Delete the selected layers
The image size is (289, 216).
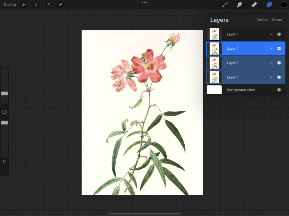pyautogui.click(x=262, y=20)
